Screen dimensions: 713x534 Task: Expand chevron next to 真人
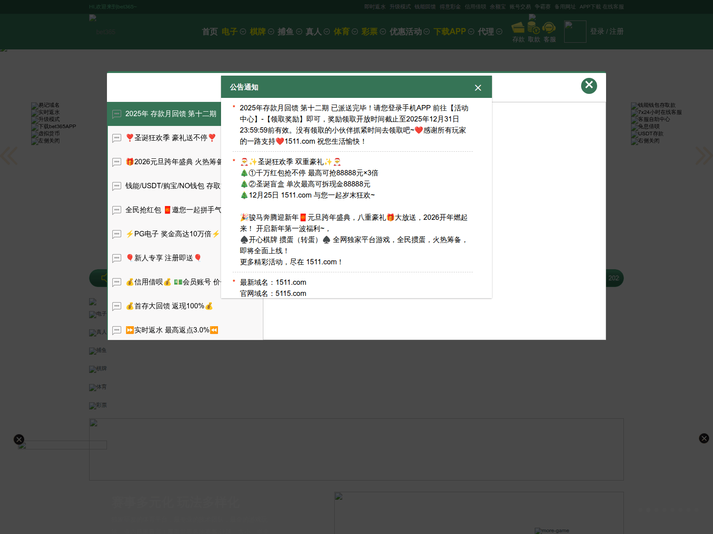point(327,32)
